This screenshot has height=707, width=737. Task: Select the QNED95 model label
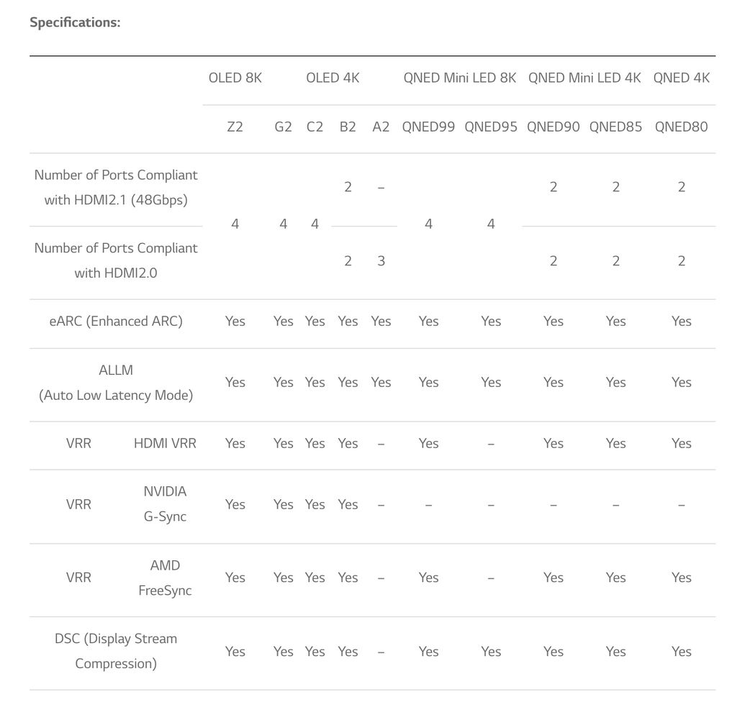[491, 127]
